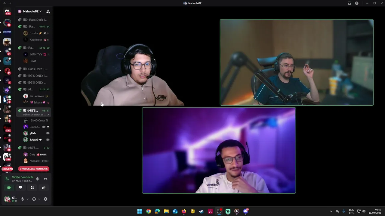This screenshot has height=216, width=385.
Task: Launch Google Chrome from taskbar
Action: (149, 211)
